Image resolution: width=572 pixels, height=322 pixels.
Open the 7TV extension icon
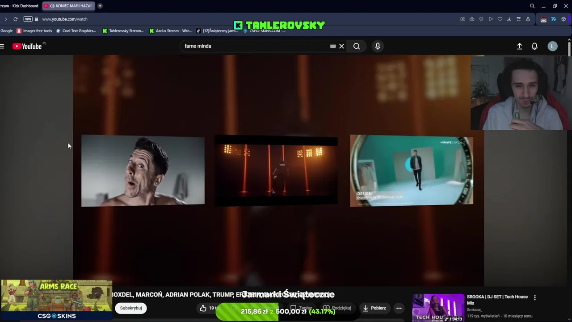pos(554,19)
